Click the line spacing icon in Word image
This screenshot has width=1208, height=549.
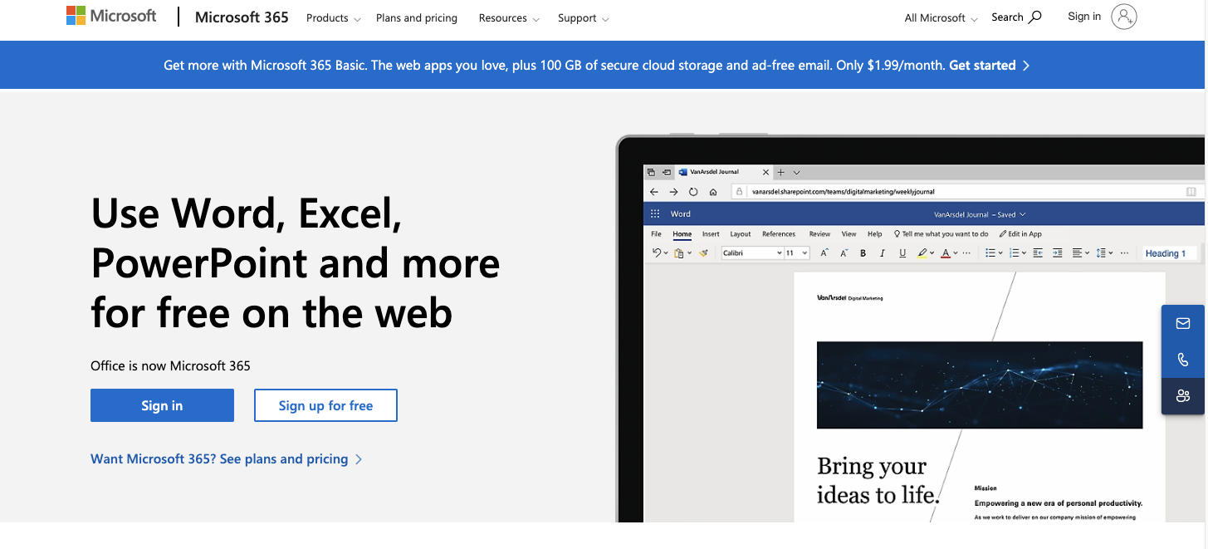tap(1101, 253)
